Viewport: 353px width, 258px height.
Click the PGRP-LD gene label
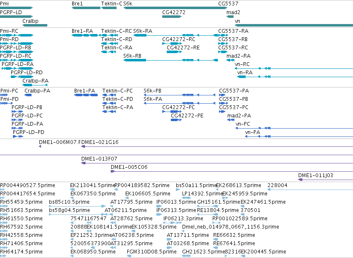point(11,12)
